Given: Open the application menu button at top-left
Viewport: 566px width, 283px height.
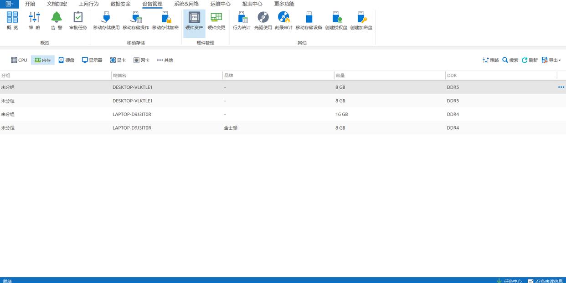Looking at the screenshot, I should (9, 4).
